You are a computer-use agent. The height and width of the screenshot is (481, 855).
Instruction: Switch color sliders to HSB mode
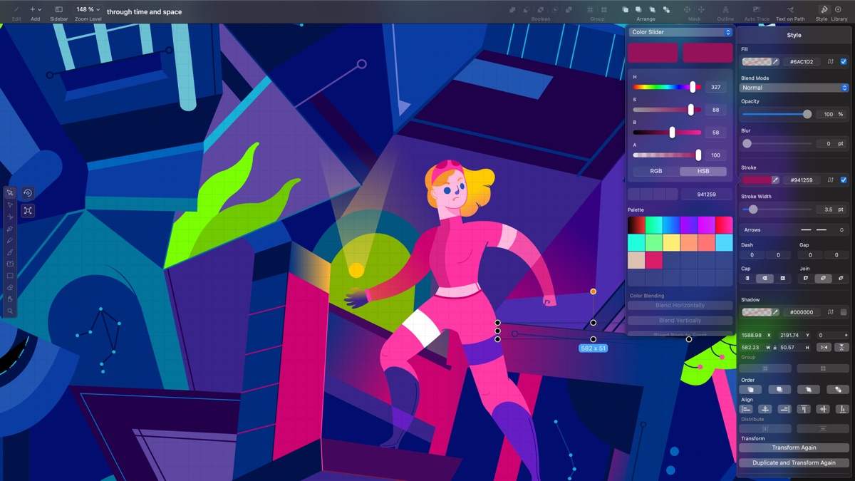(703, 171)
